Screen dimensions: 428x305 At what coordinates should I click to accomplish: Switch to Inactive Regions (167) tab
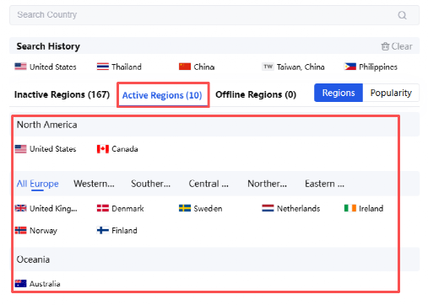point(62,94)
